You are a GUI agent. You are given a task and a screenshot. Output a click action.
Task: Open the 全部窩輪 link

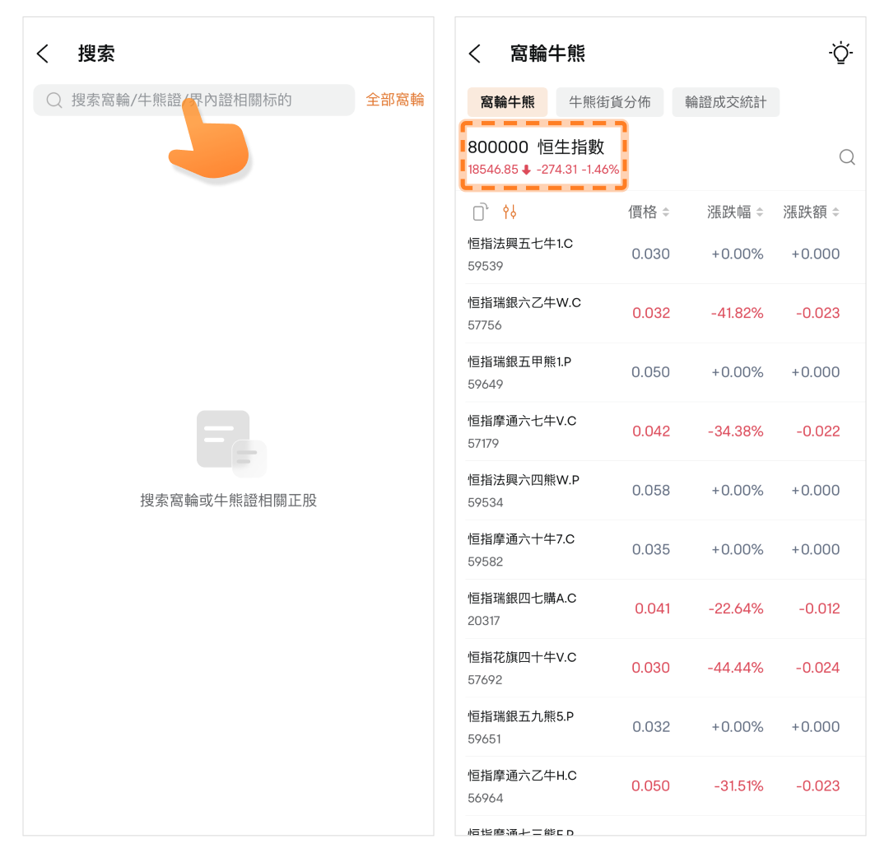click(395, 100)
